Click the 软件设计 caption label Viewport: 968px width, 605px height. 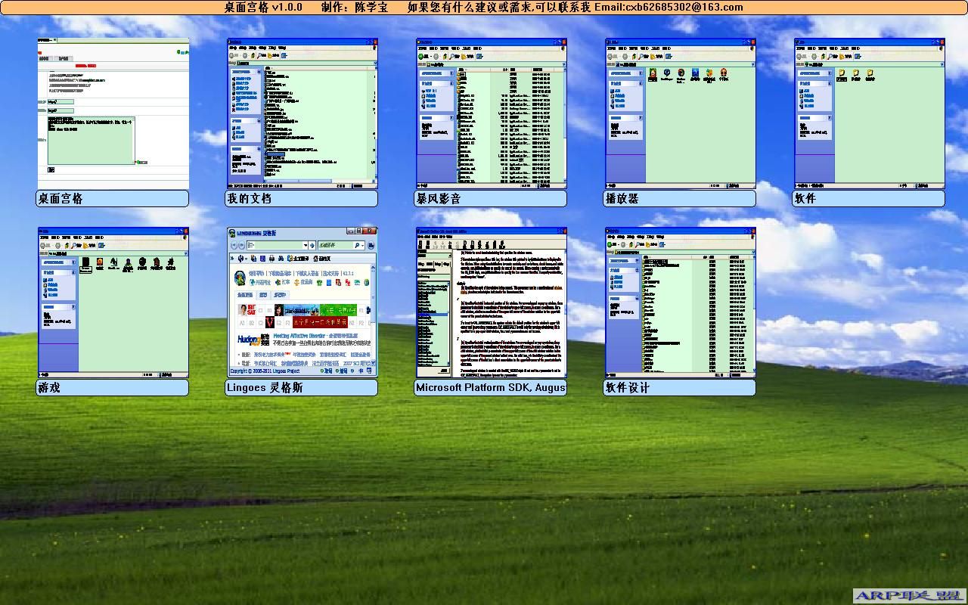pos(680,387)
